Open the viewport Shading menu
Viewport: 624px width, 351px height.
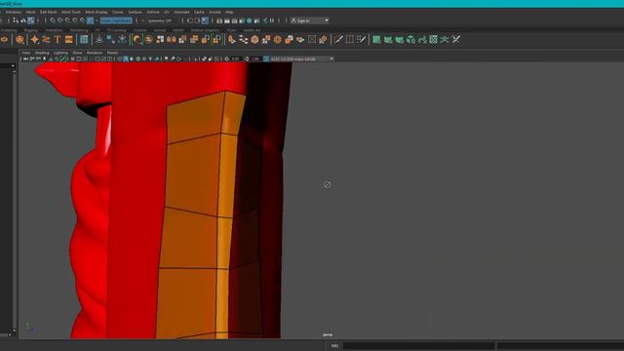tap(42, 53)
